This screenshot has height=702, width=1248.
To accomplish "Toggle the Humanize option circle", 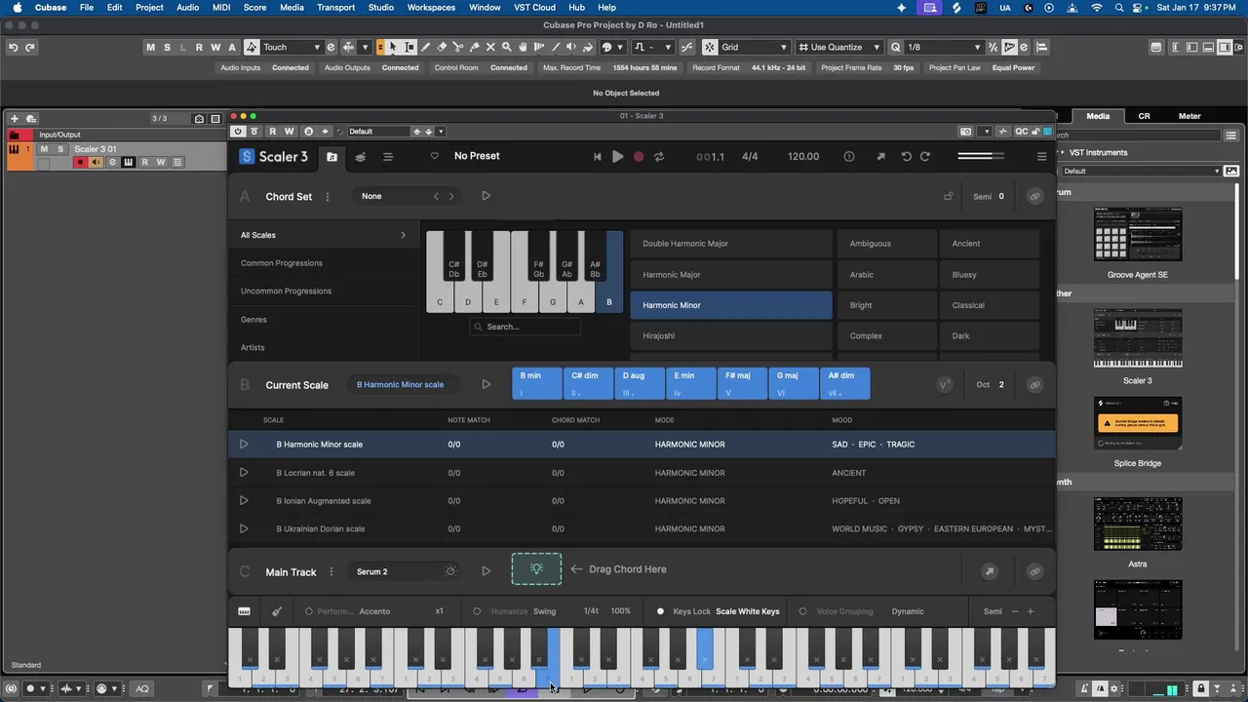I will click(477, 611).
